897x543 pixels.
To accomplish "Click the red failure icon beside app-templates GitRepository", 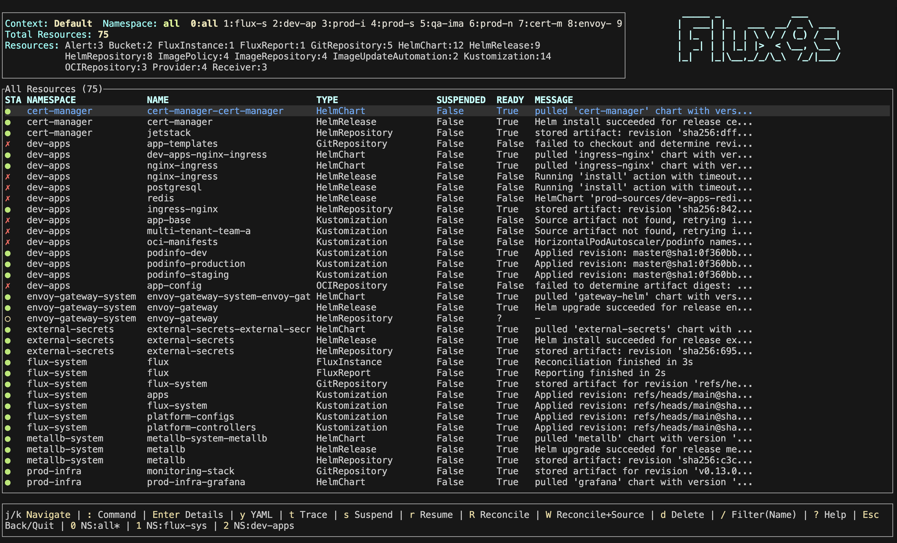I will pos(8,144).
